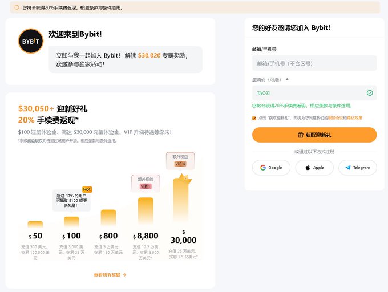Image resolution: width=388 pixels, height=292 pixels.
Task: Click the 欢迎来到Bybit! heading
Action: (75, 34)
